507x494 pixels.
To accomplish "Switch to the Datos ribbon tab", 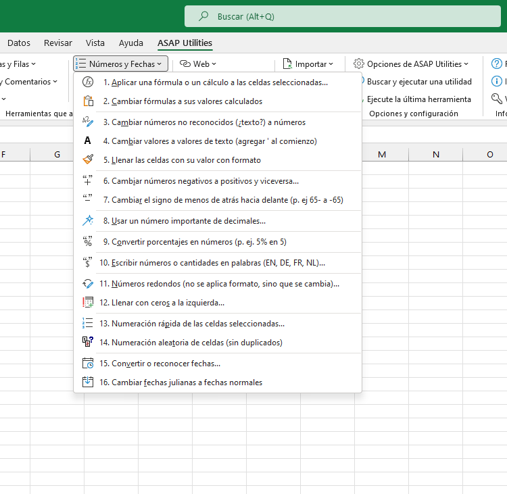I will (x=19, y=43).
